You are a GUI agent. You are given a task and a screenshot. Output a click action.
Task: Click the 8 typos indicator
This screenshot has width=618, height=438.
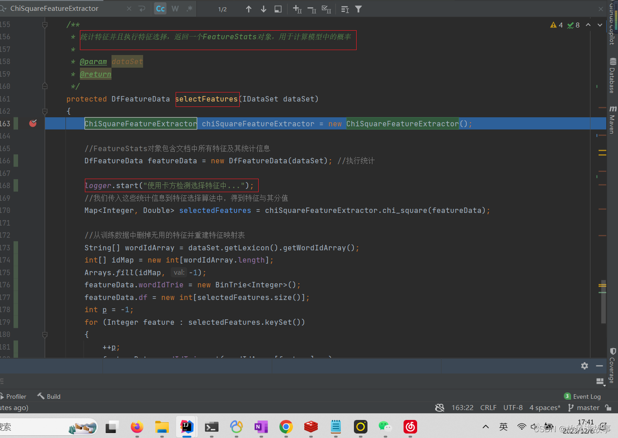pyautogui.click(x=573, y=25)
